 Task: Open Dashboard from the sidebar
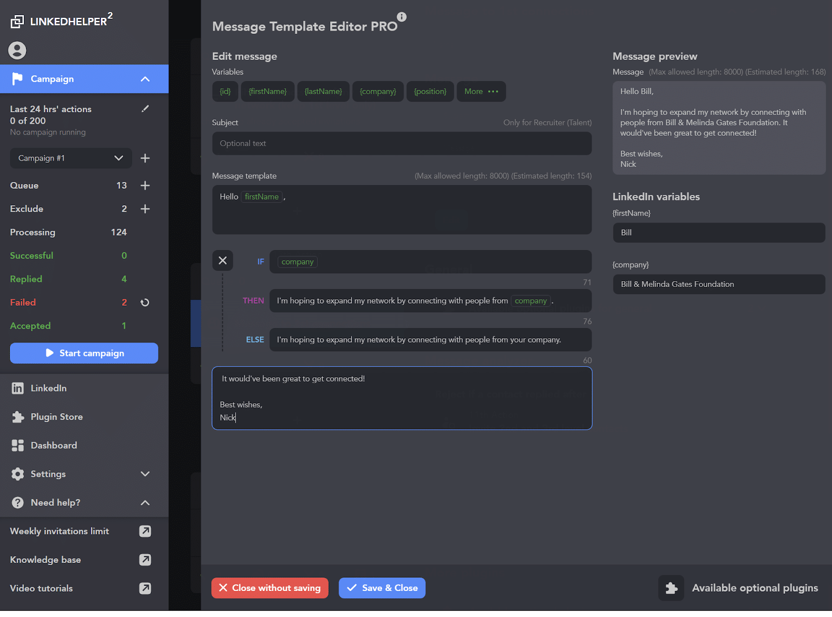(x=54, y=445)
